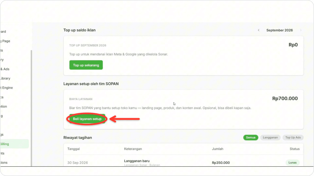
Task: Click the 'Tanggal' column header
Action: (73, 149)
